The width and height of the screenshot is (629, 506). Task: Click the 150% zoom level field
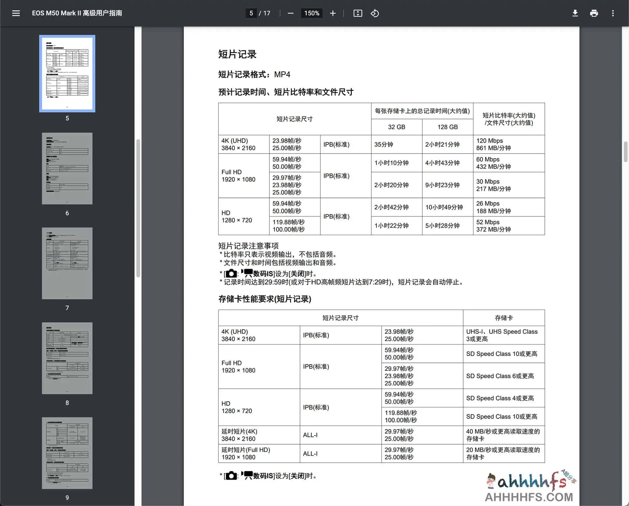pyautogui.click(x=311, y=13)
